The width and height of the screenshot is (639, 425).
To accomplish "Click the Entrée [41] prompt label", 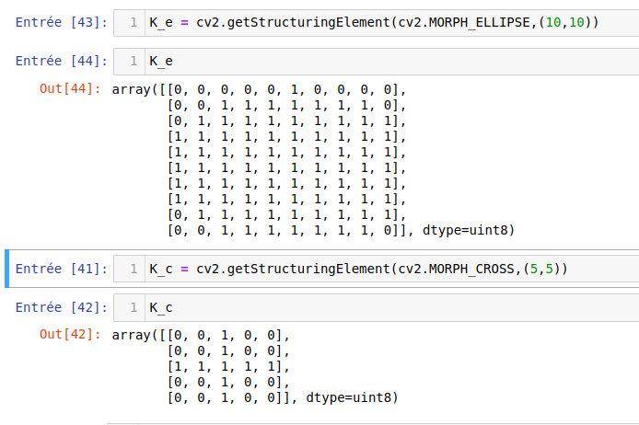I will pos(61,269).
